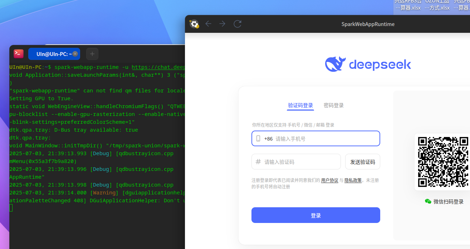Viewport: 470px width, 249px height.
Task: Switch to the 验证码登录 tab
Action: point(300,106)
